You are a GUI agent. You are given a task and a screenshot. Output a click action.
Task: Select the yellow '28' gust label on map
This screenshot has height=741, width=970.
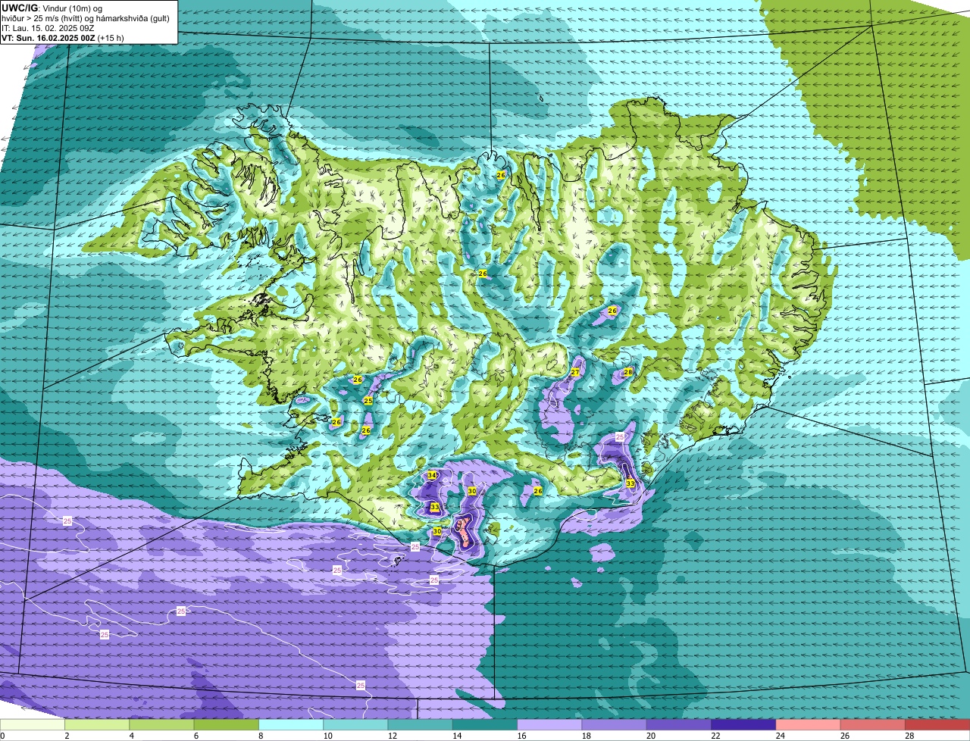[x=628, y=372]
